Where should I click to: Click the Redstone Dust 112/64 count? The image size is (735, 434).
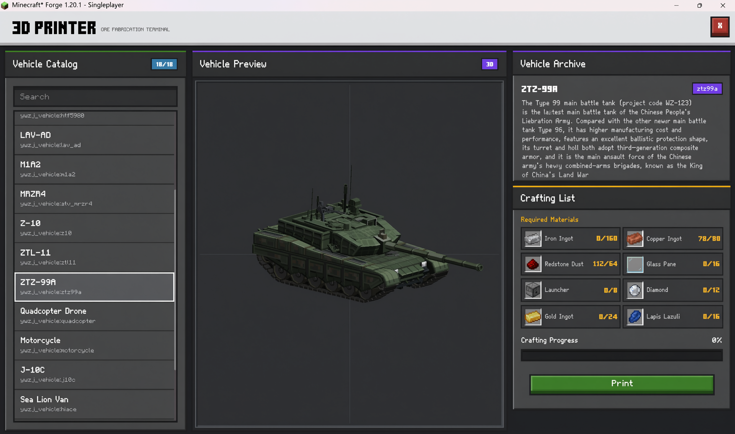click(605, 264)
